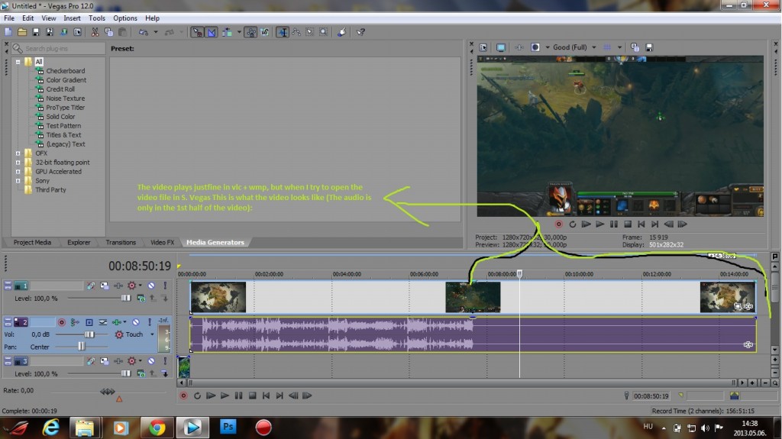Save project using the floppy disk icon
Image resolution: width=782 pixels, height=439 pixels.
(x=35, y=32)
